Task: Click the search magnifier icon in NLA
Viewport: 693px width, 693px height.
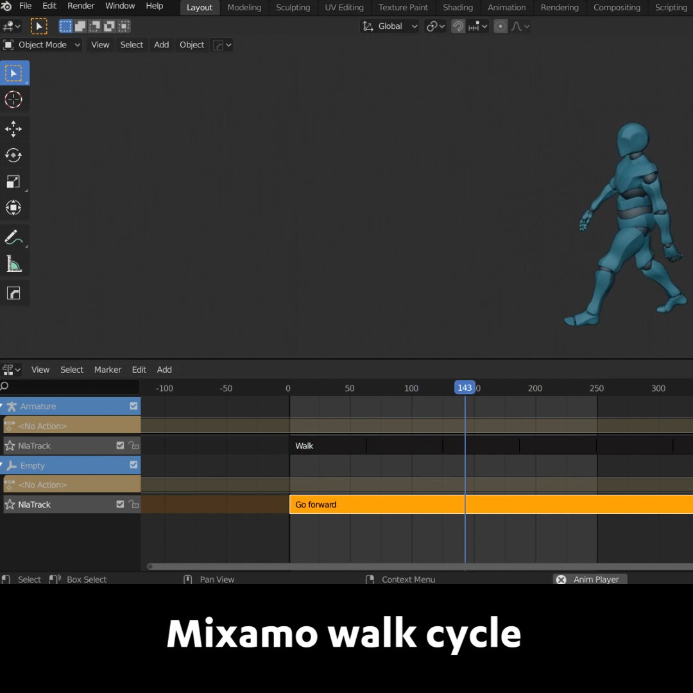Action: tap(5, 386)
